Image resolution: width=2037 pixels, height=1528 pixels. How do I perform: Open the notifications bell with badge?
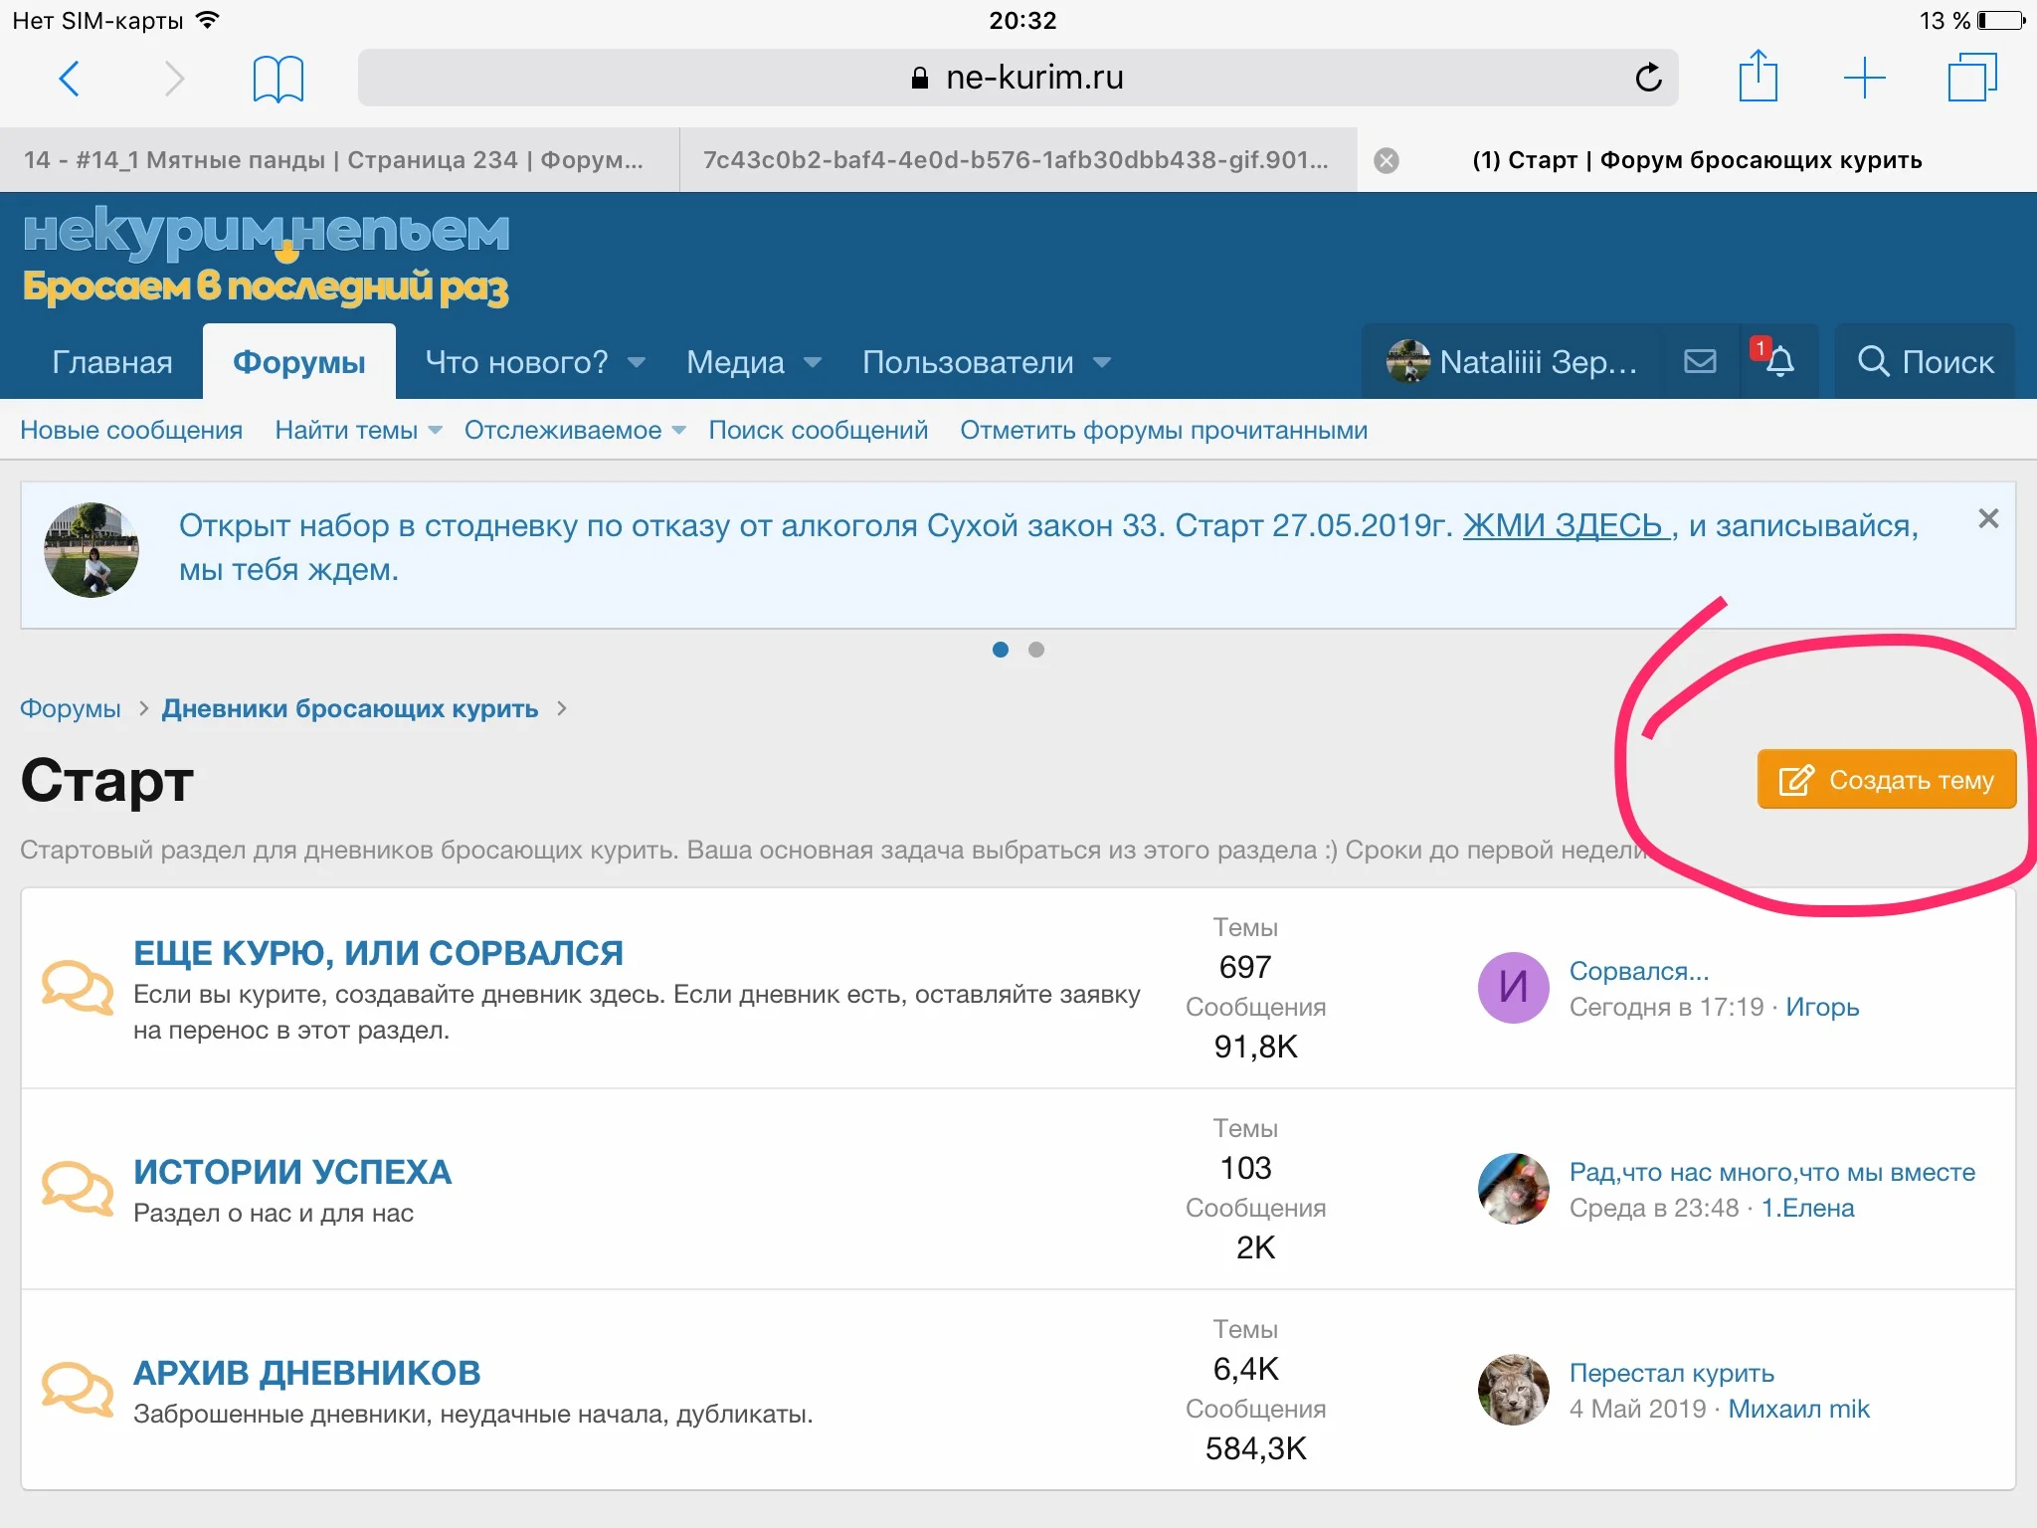tap(1778, 360)
